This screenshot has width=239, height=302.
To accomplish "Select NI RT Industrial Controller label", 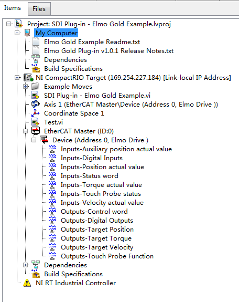I will [x=76, y=283].
